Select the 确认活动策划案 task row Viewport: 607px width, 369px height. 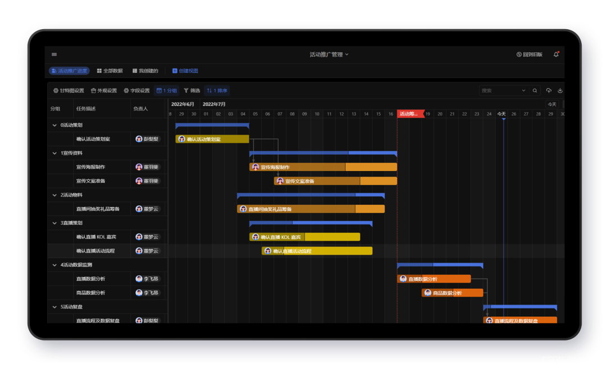coord(107,139)
